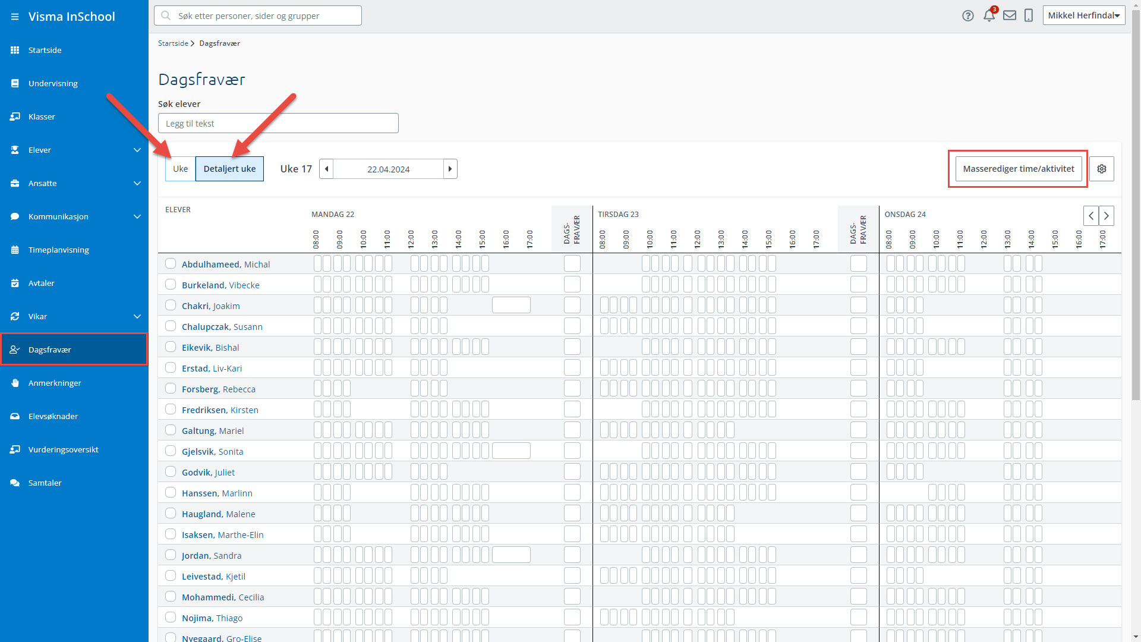Open student Nojima, Thiago
Image resolution: width=1141 pixels, height=642 pixels.
pos(212,618)
